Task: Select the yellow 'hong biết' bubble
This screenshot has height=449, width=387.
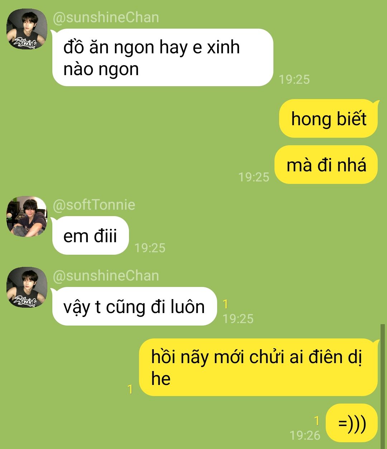Action: [x=328, y=118]
